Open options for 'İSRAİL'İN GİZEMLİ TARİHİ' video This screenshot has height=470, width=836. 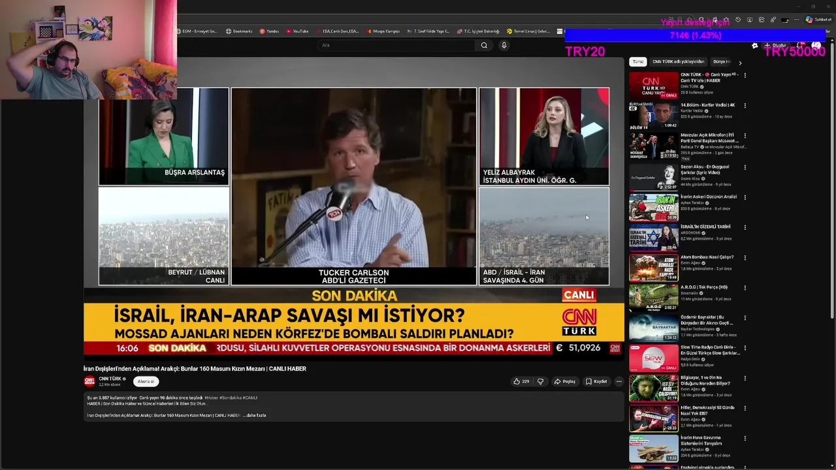point(745,227)
